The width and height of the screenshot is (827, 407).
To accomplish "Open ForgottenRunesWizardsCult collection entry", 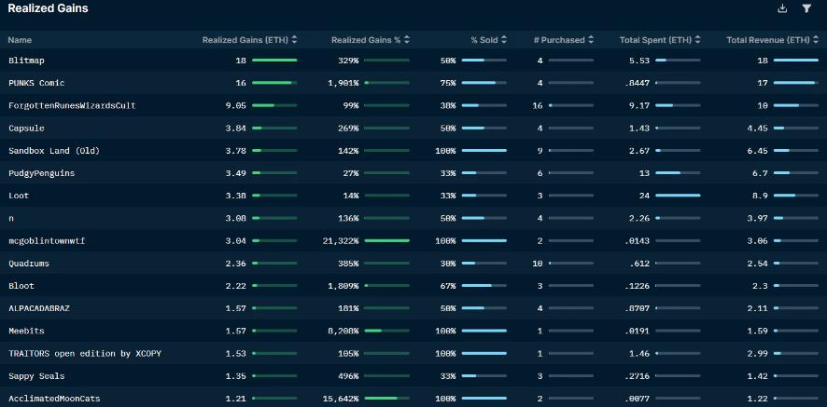I will pyautogui.click(x=72, y=105).
